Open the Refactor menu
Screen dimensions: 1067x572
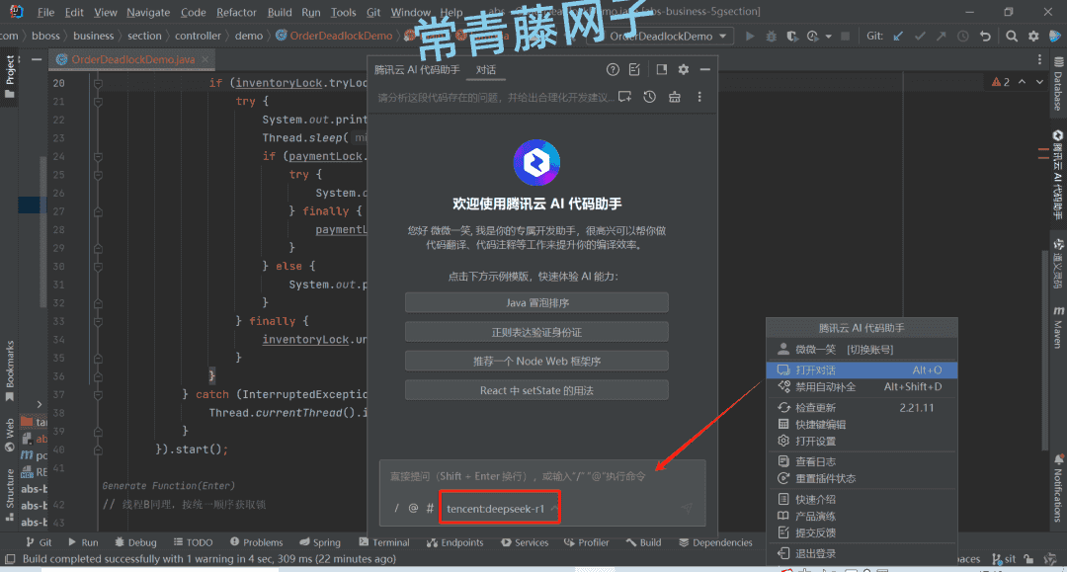pyautogui.click(x=236, y=12)
